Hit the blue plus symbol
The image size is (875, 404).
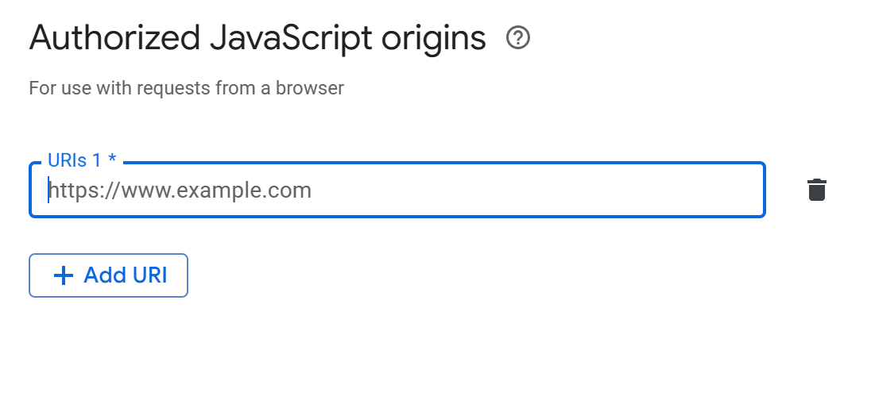tap(64, 275)
